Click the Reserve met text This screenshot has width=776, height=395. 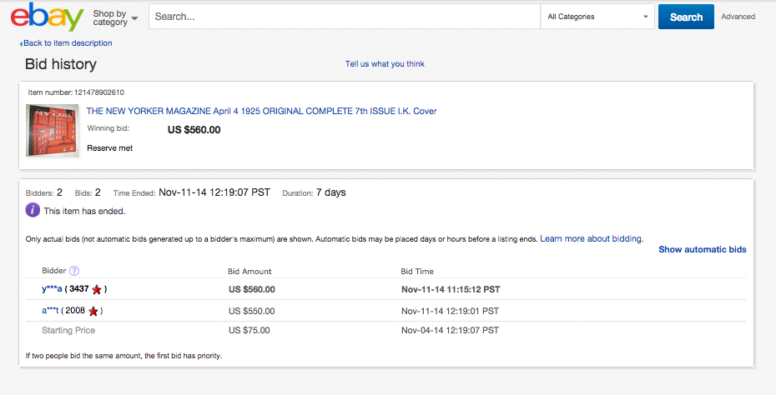110,147
